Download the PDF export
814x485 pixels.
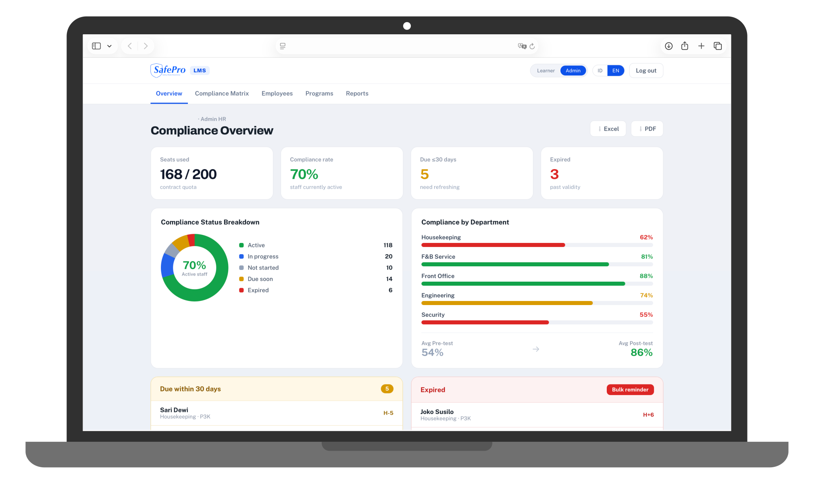pos(647,129)
